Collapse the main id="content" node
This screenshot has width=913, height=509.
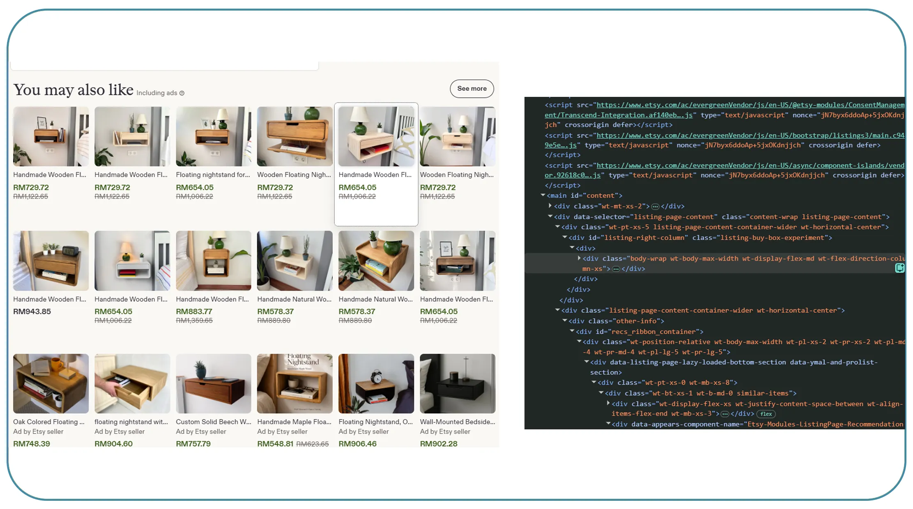click(543, 195)
